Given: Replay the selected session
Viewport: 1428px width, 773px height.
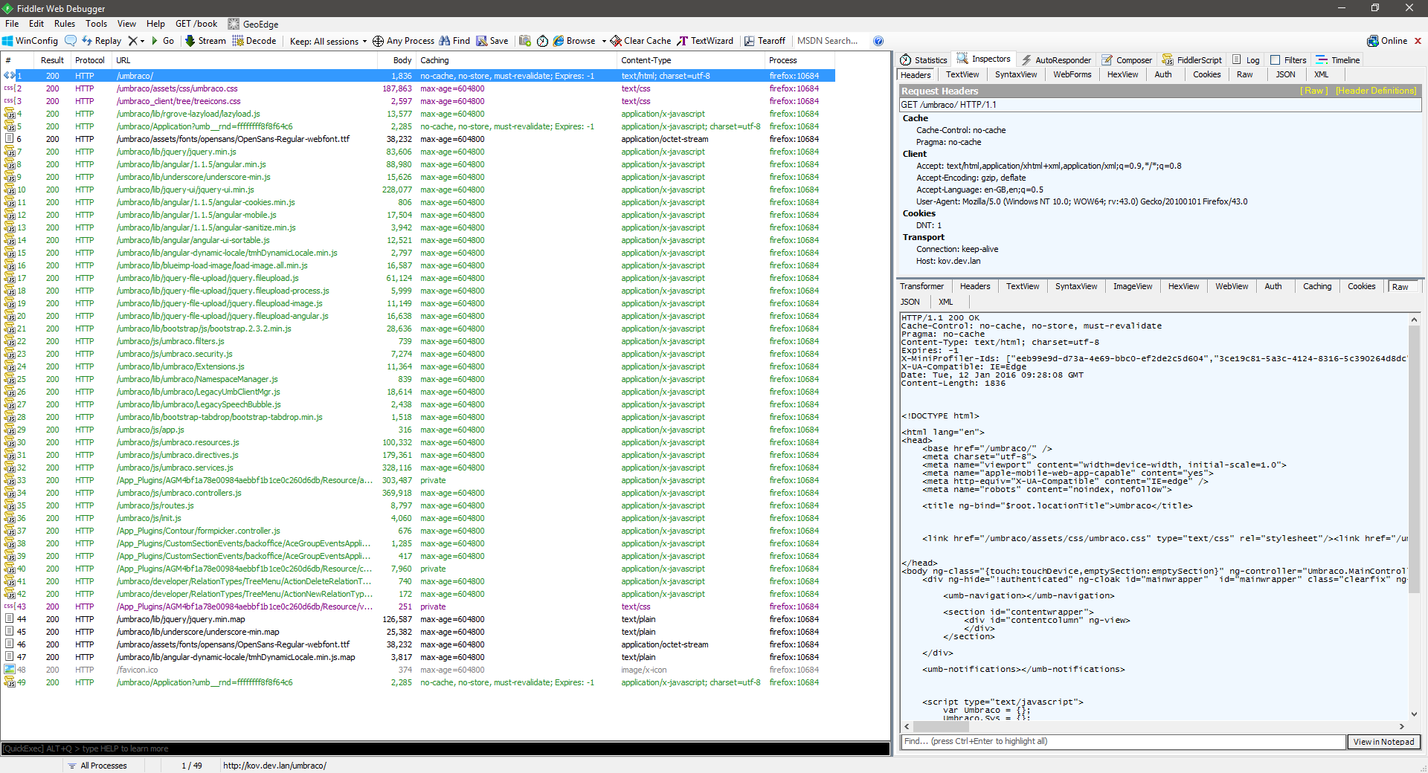Looking at the screenshot, I should (101, 41).
